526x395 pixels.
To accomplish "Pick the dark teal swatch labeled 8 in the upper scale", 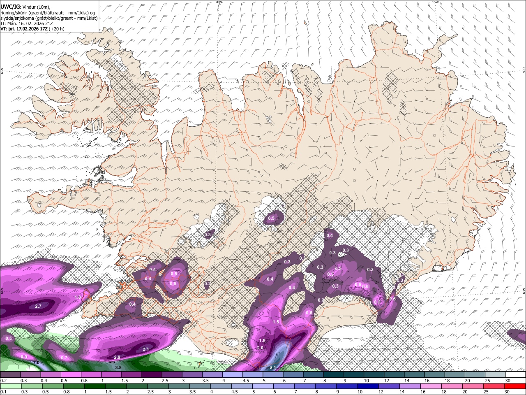I will point(334,374).
